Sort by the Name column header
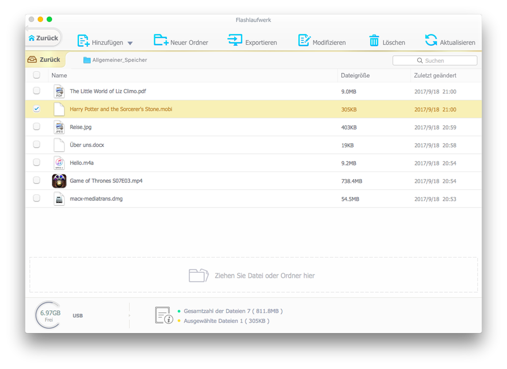Screen dimensions: 507x369 tap(59, 75)
